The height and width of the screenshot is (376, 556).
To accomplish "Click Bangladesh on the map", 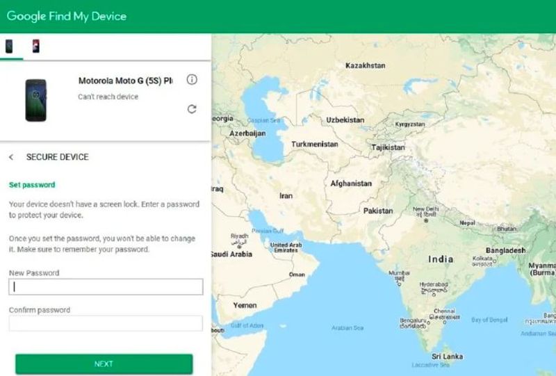I will coord(506,250).
